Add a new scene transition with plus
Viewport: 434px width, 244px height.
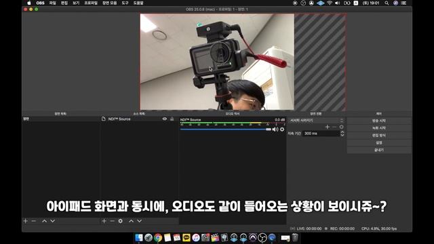coord(328,127)
